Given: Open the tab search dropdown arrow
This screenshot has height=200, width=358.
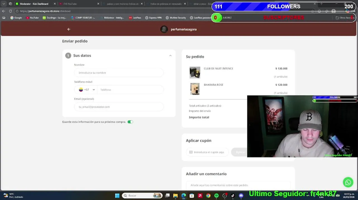Looking at the screenshot, I should 4,4.
